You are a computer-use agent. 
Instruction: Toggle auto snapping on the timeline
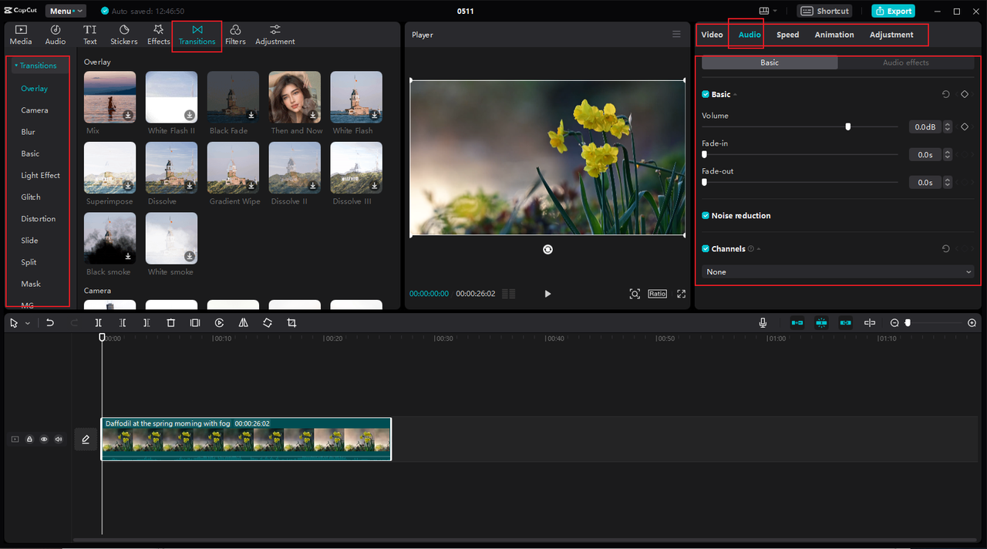click(x=821, y=323)
